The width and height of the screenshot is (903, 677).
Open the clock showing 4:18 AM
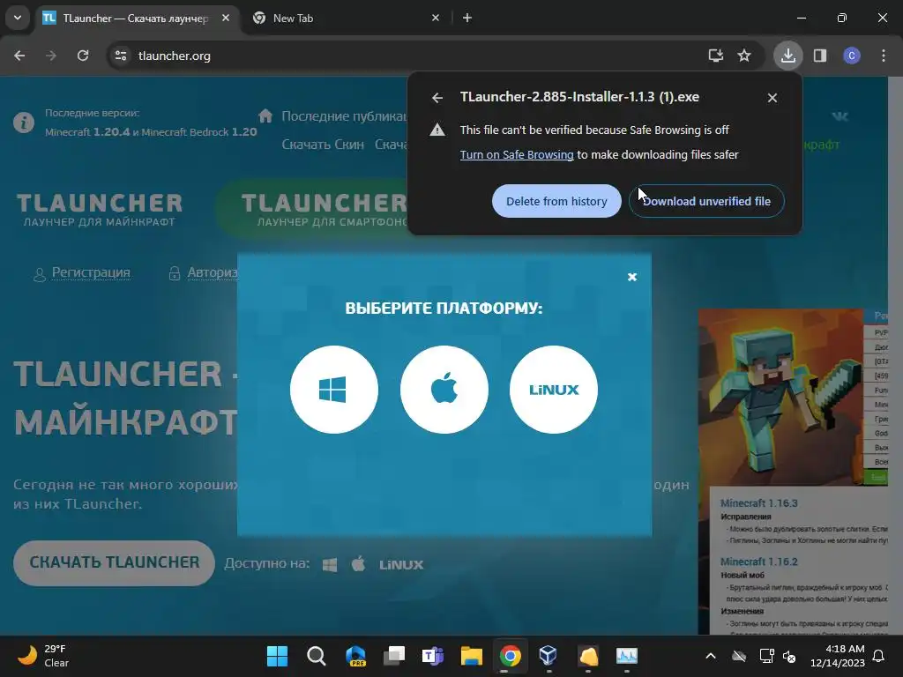click(x=838, y=656)
